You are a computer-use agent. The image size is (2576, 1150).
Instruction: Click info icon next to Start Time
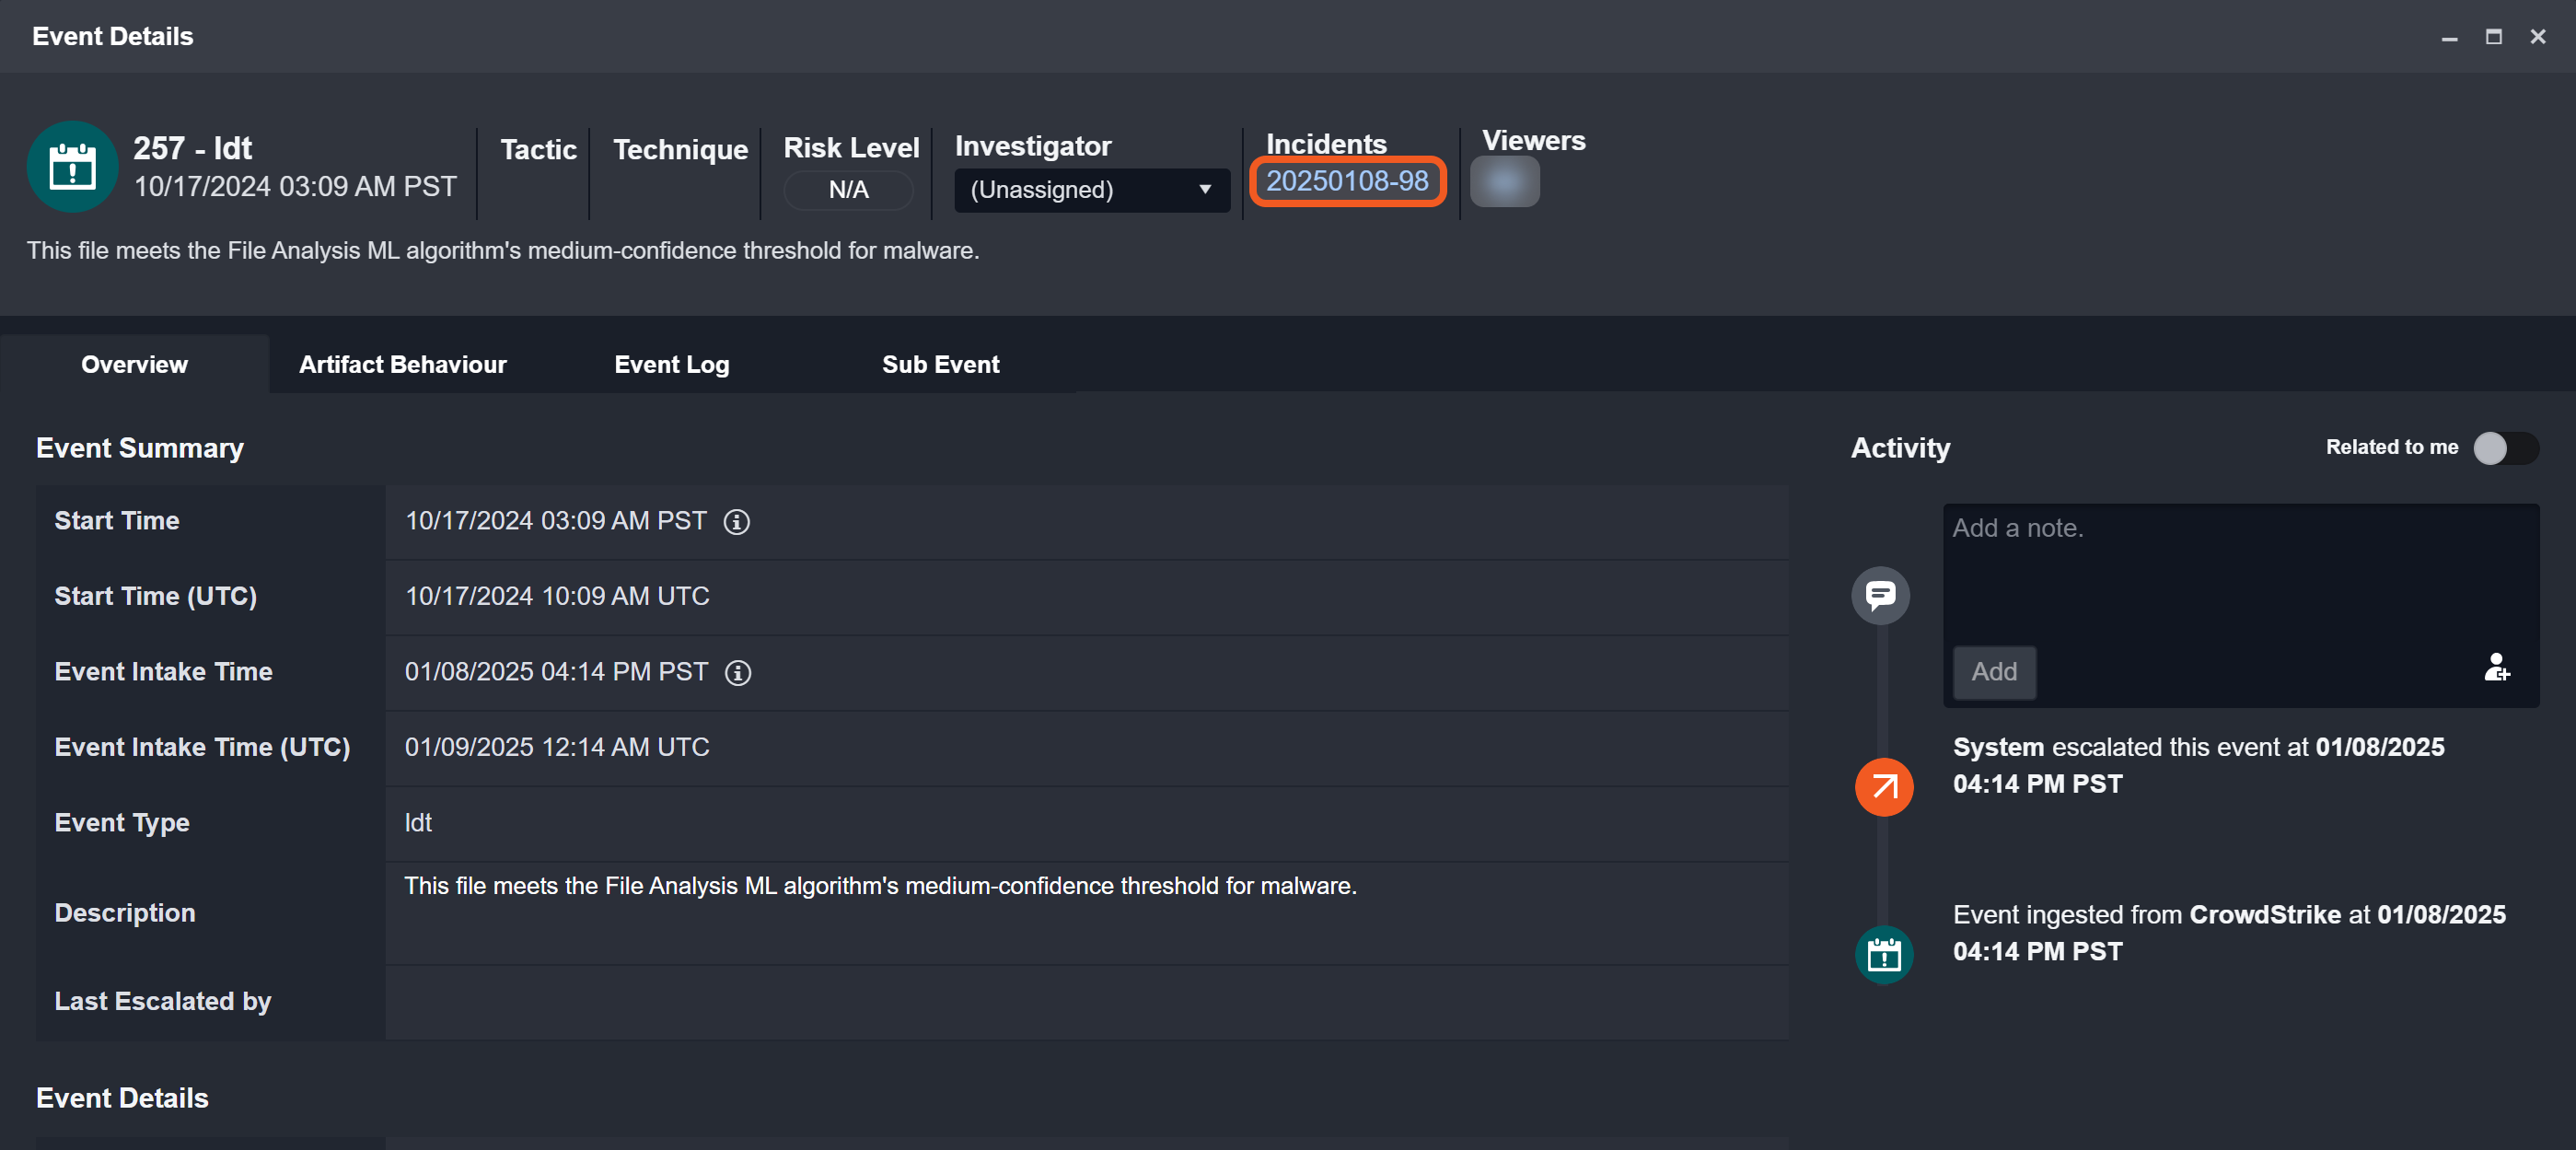[736, 522]
